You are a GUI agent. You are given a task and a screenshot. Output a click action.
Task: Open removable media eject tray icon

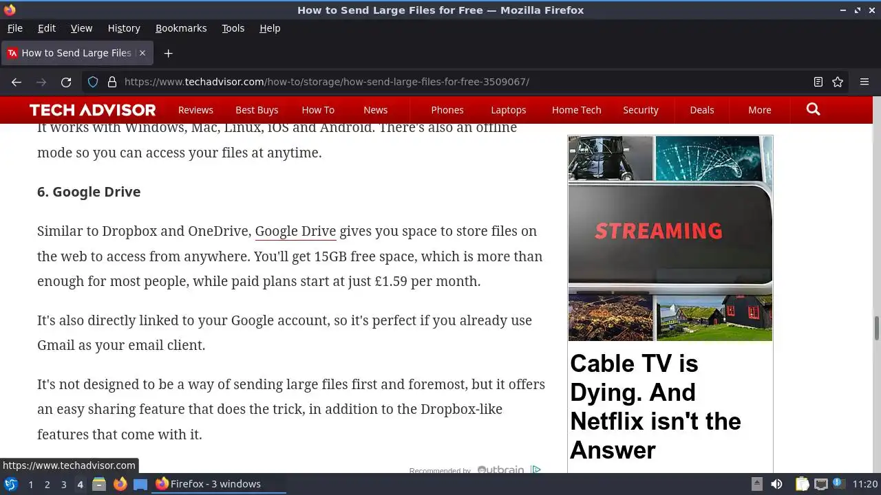pos(756,484)
